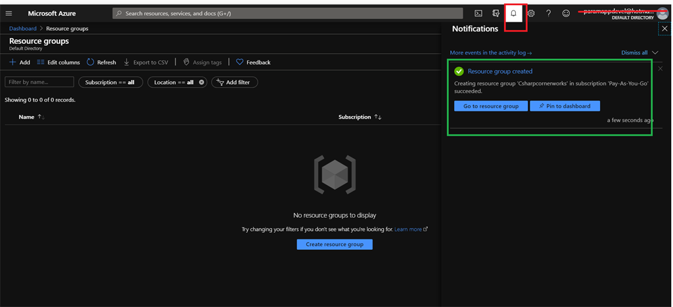
Task: Open portal Settings gear icon
Action: [531, 13]
